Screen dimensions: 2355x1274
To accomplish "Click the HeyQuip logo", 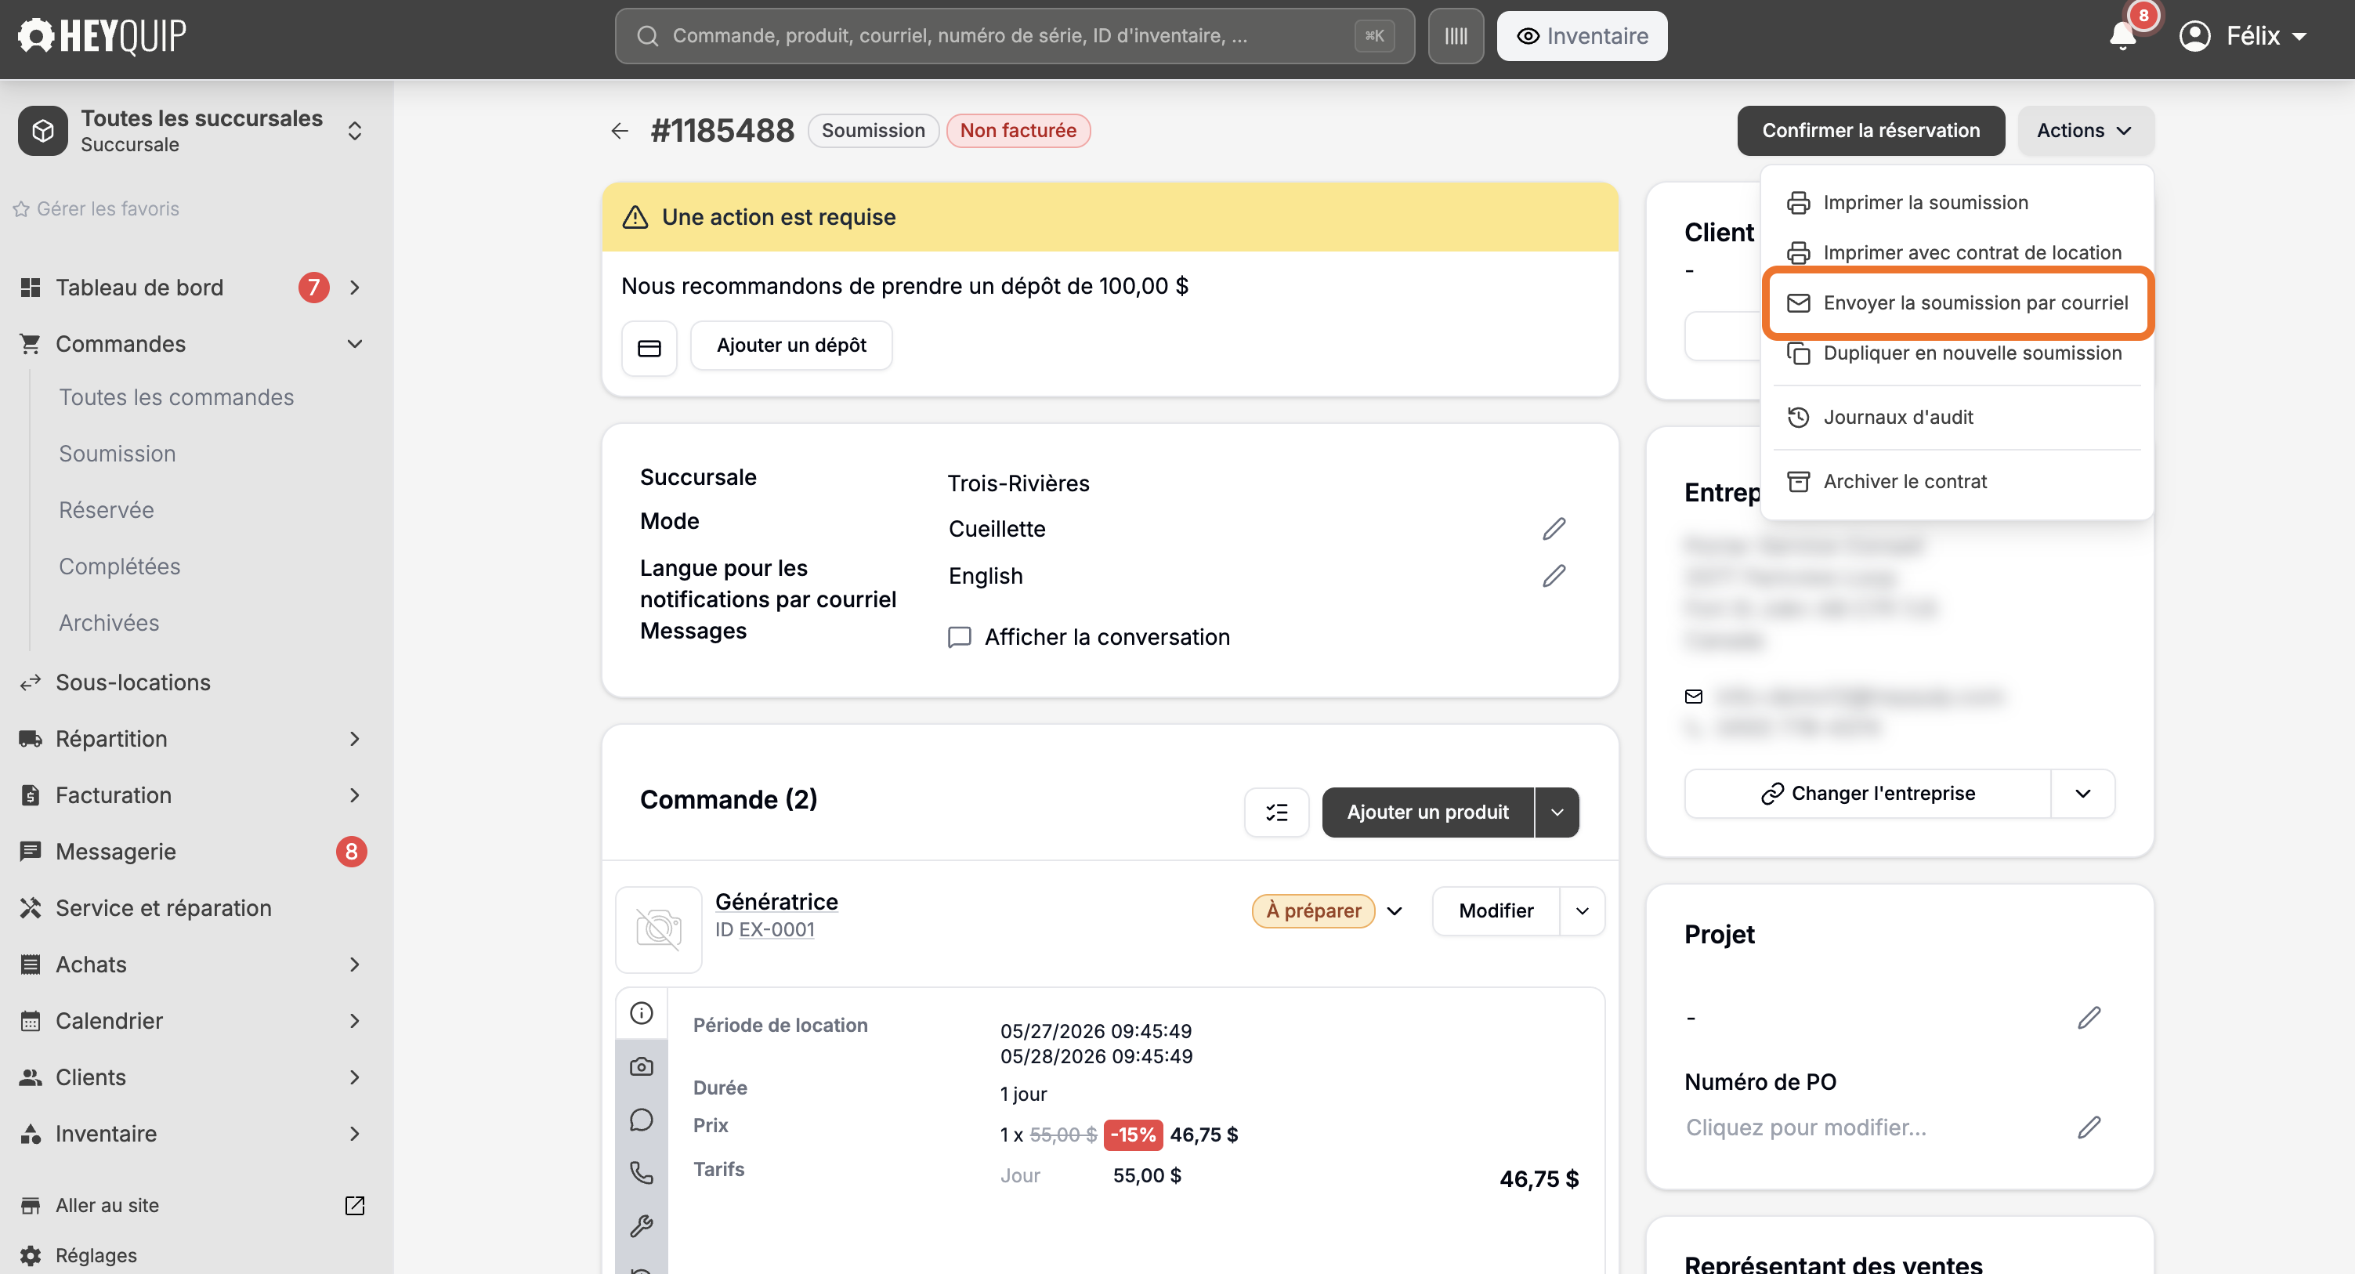I will (x=103, y=36).
